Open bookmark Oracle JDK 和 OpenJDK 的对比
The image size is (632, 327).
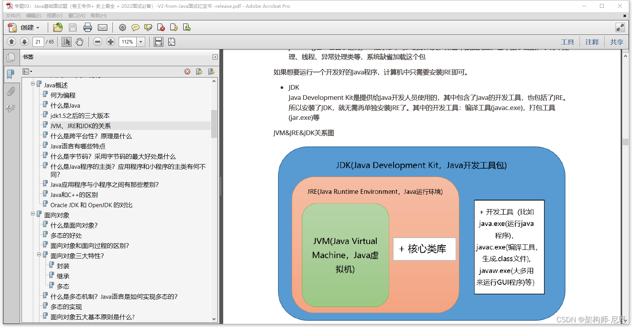(x=92, y=205)
